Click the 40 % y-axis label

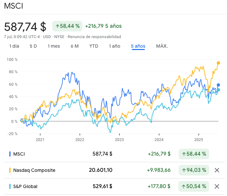[13, 97]
